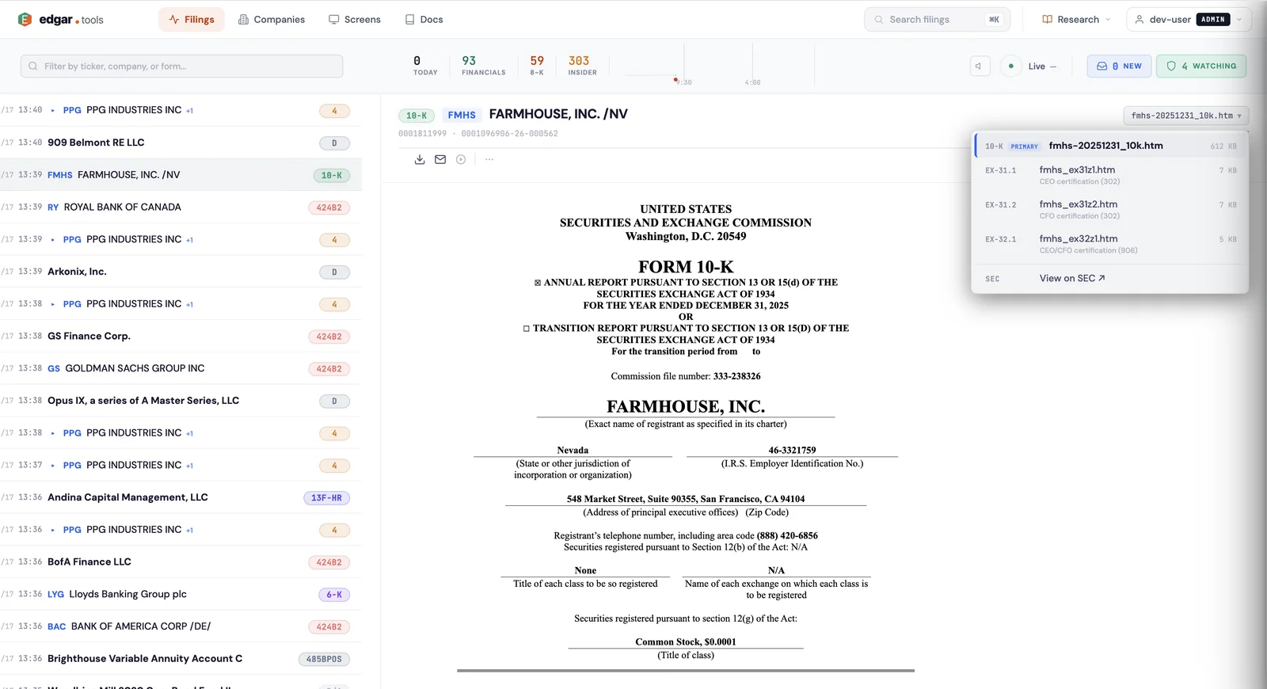Open the 4 WATCHING list button
Viewport: 1267px width, 689px height.
coord(1201,66)
